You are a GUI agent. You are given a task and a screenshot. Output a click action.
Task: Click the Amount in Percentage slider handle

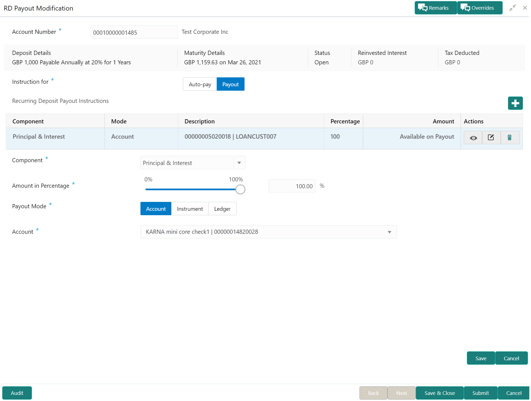coord(240,189)
